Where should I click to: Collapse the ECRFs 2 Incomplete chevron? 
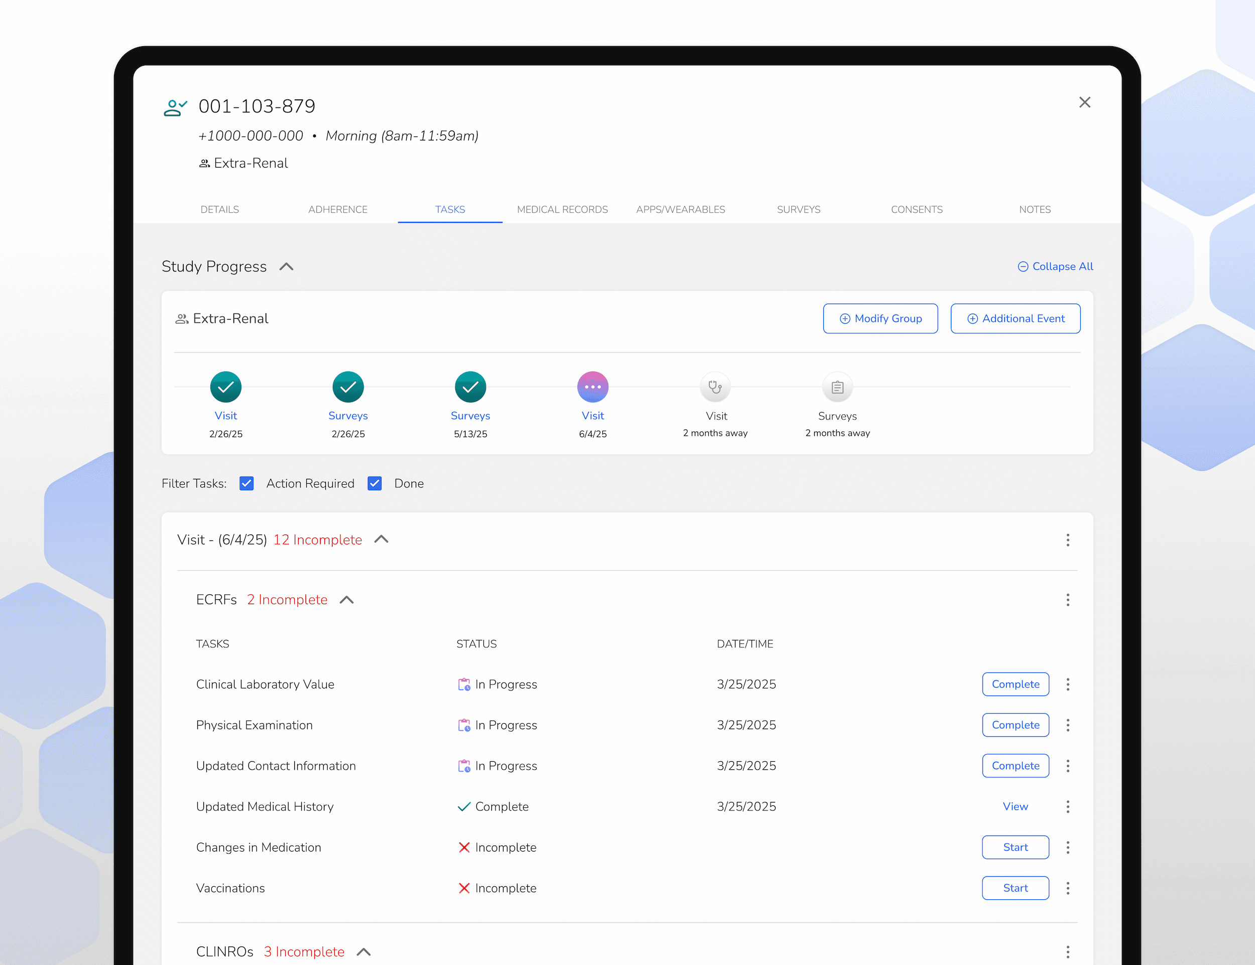click(x=346, y=600)
